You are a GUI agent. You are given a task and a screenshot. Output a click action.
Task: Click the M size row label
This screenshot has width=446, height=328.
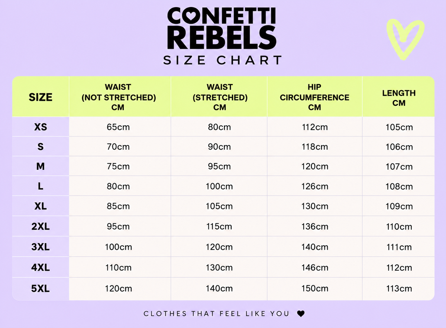[41, 167]
